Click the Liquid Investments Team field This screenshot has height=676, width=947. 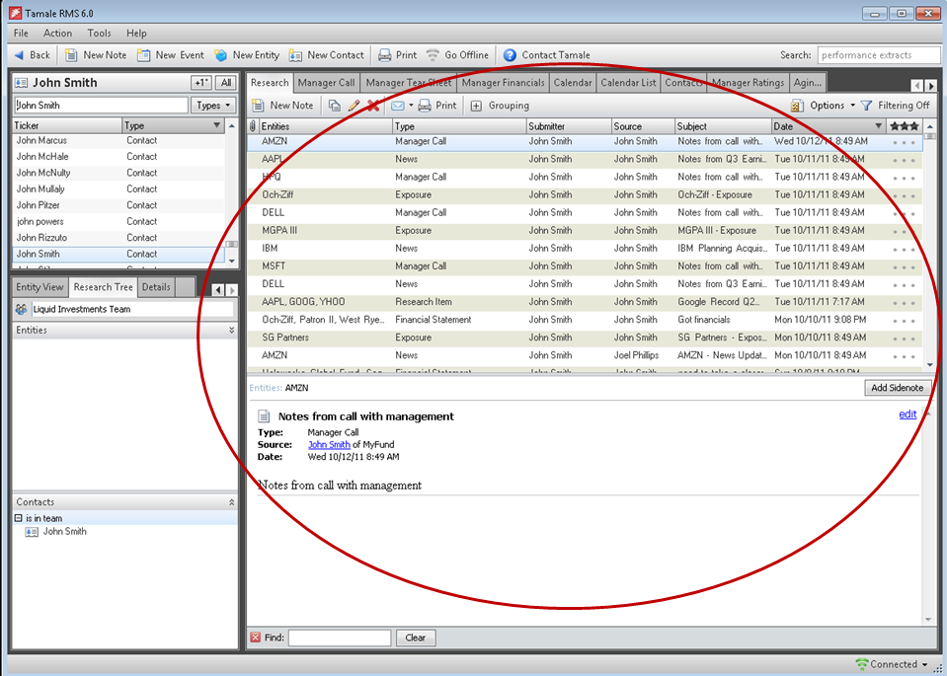point(132,309)
